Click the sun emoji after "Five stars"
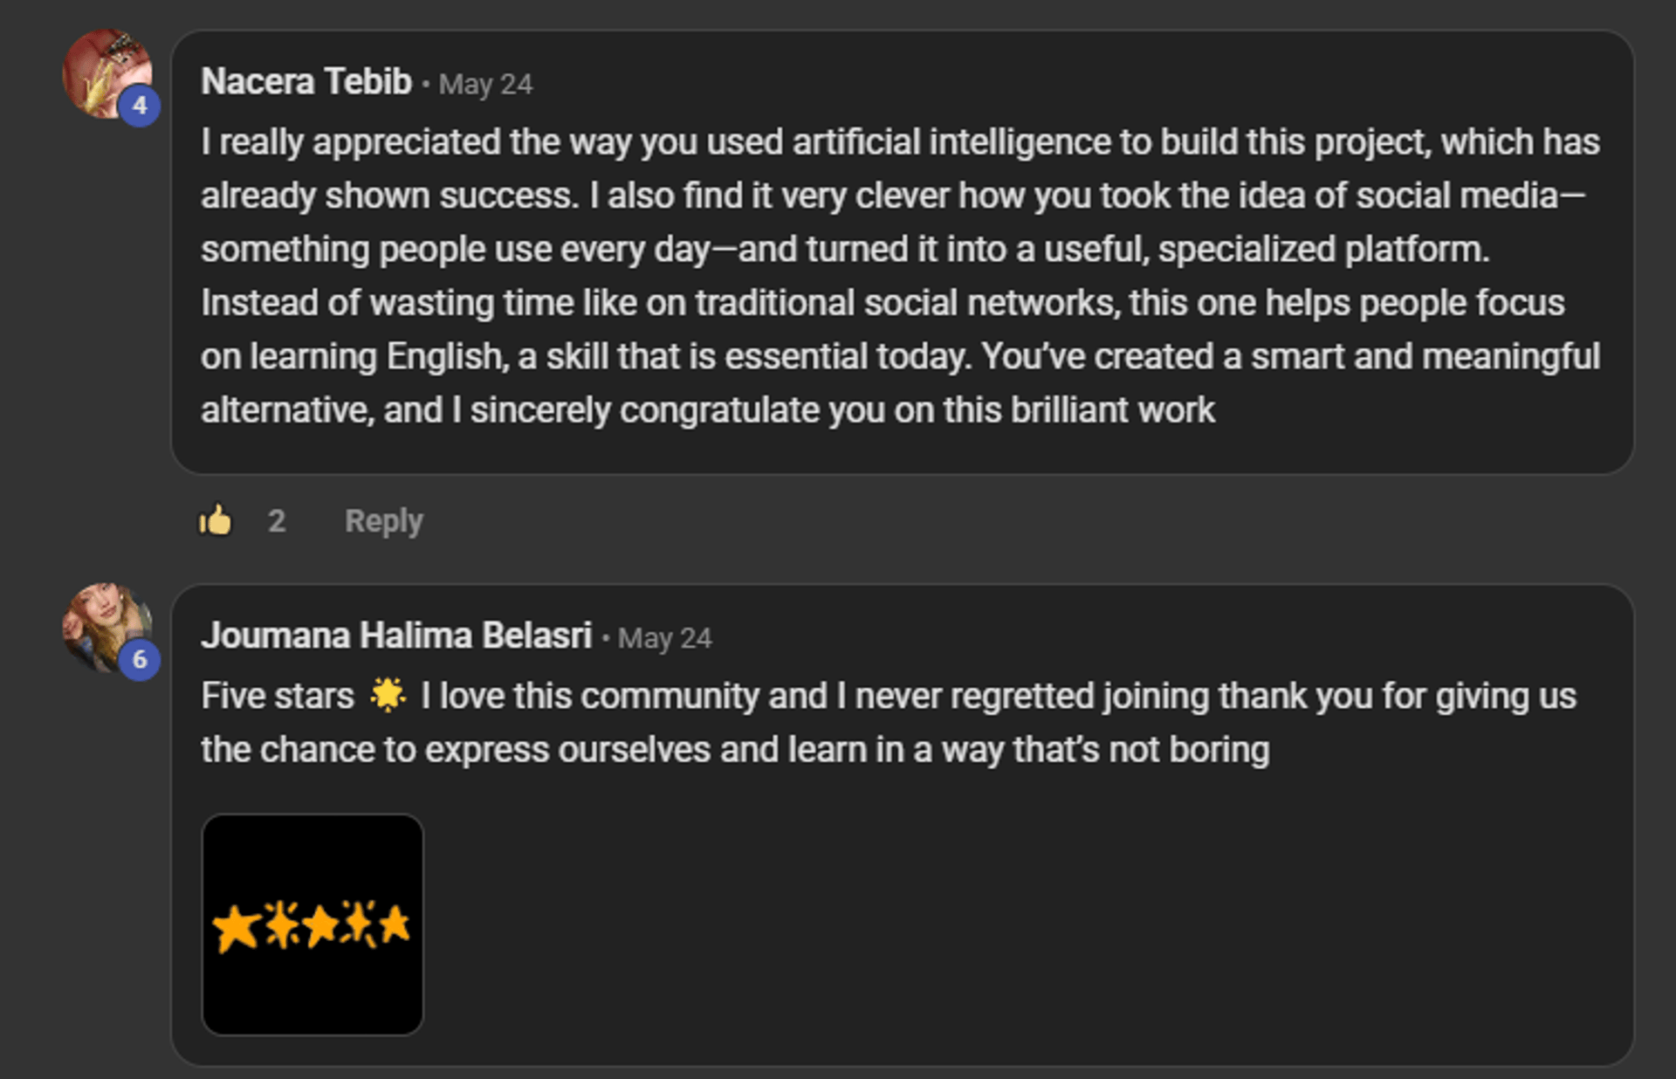 (388, 696)
